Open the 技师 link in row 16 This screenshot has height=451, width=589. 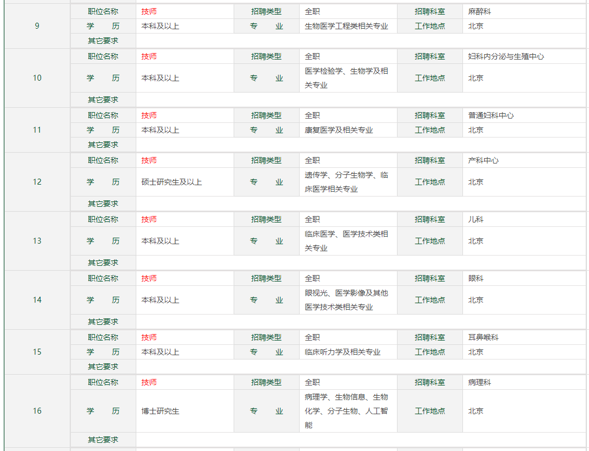[149, 382]
